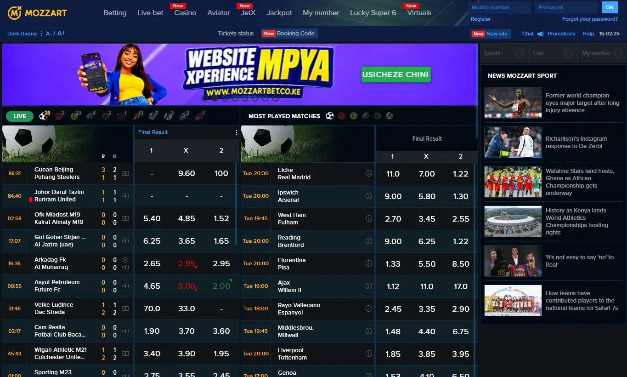The height and width of the screenshot is (377, 627).
Task: Open Kenya World Athletics hosting news thumbnail
Action: tap(513, 222)
